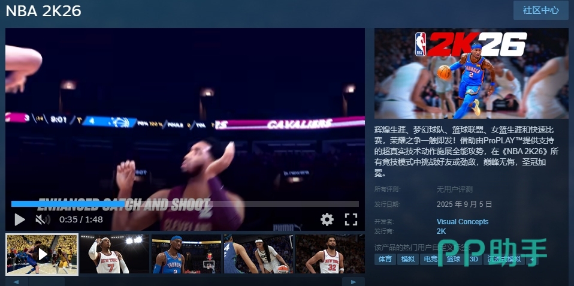Unmute the trailer audio
Viewport: 574px width, 286px height.
[x=42, y=219]
